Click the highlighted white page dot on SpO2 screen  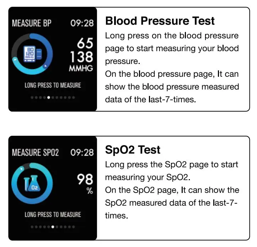pos(53,227)
